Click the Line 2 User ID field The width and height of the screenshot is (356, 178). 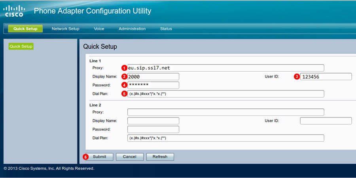pyautogui.click(x=326, y=121)
